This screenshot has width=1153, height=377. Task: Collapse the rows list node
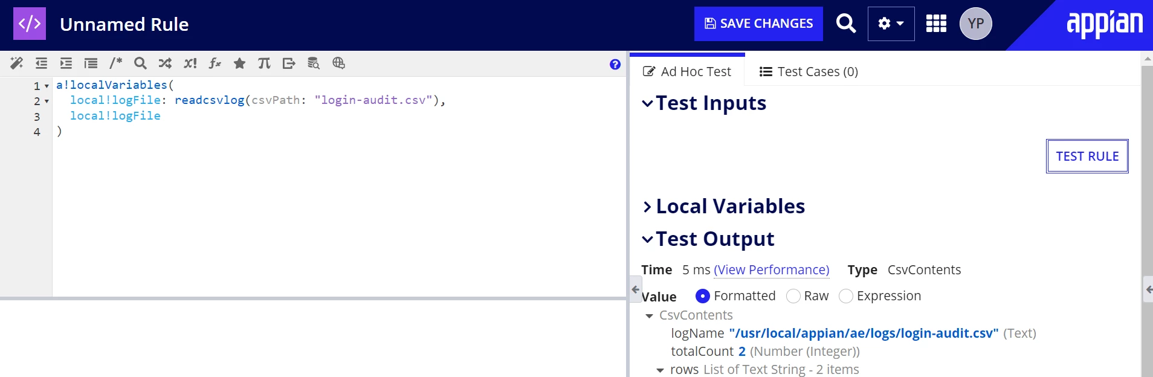[660, 370]
